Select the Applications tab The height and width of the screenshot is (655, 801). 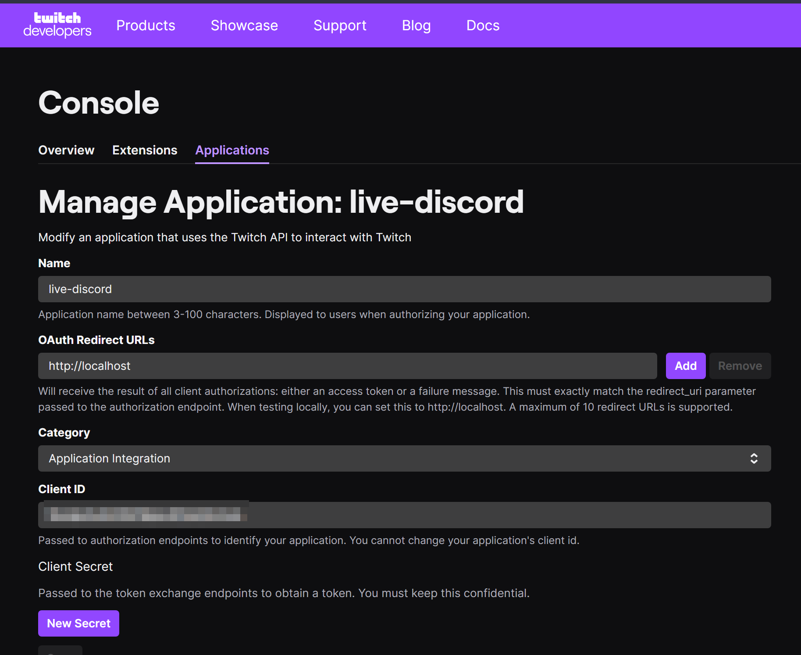pos(232,150)
